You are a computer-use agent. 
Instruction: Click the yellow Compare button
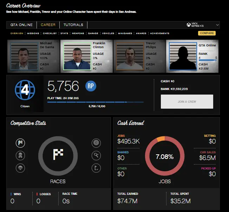click(207, 33)
